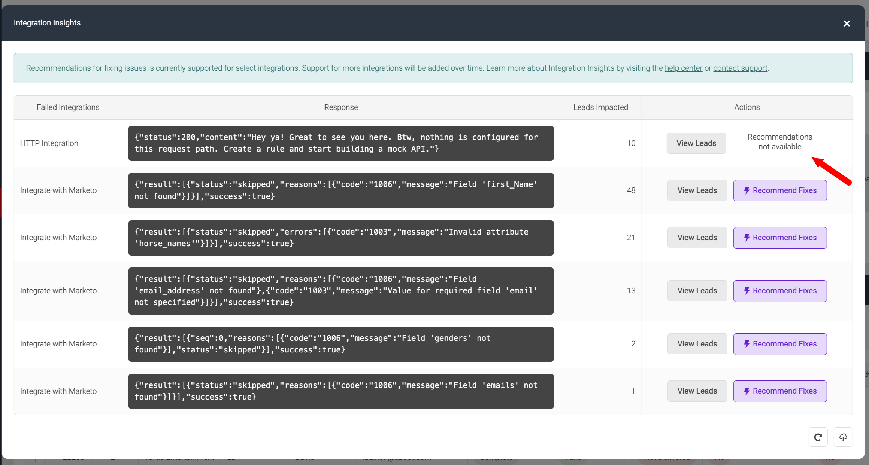The width and height of the screenshot is (869, 465).
Task: Click the Failed Integrations column header
Action: pyautogui.click(x=68, y=107)
